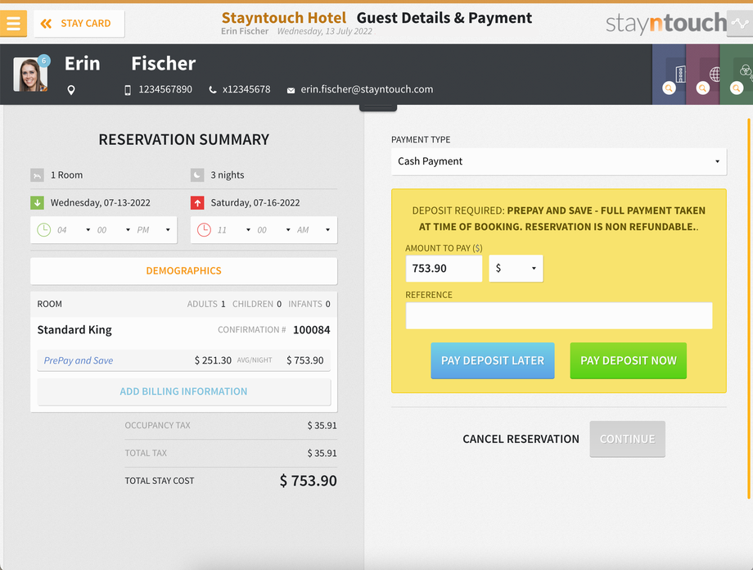Click the mobile phone icon
753x570 pixels.
128,90
